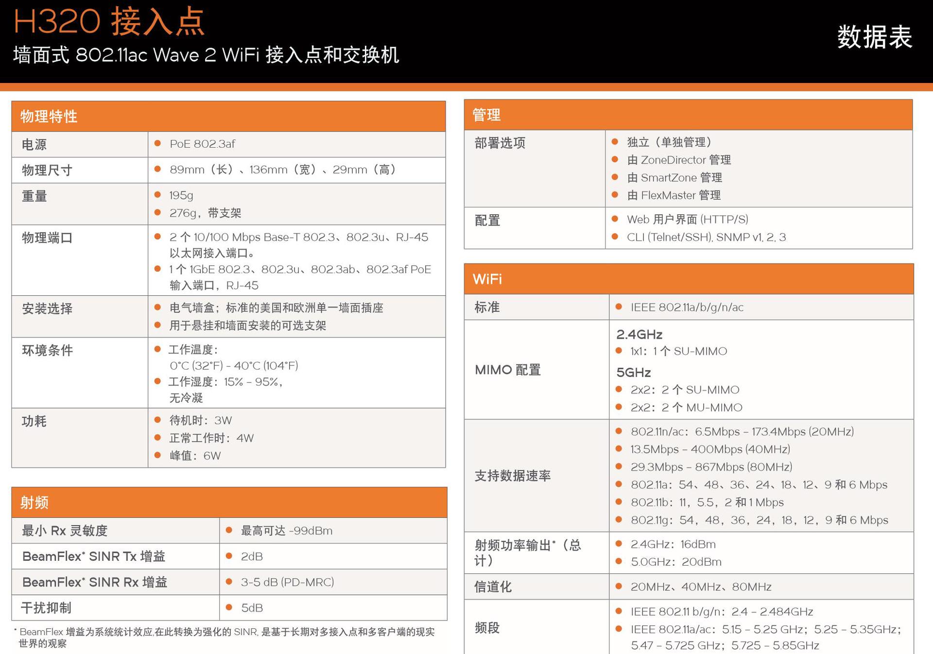Click the 5GHz subheading in MIMO 配置
Image resolution: width=933 pixels, height=654 pixels.
point(633,373)
